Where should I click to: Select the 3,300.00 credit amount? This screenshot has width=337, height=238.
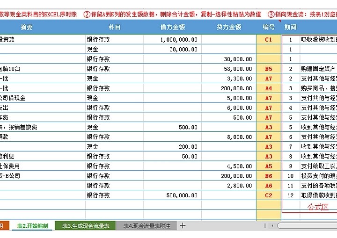coord(229,79)
